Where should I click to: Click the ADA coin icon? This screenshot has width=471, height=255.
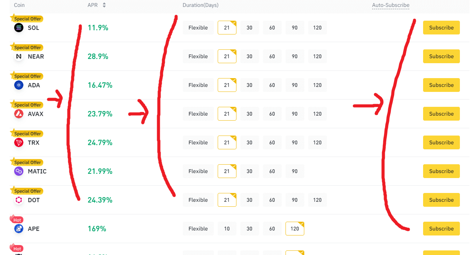tap(18, 85)
